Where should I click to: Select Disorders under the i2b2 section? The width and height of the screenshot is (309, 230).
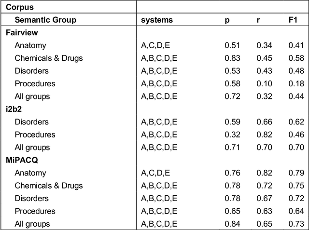tap(31, 122)
